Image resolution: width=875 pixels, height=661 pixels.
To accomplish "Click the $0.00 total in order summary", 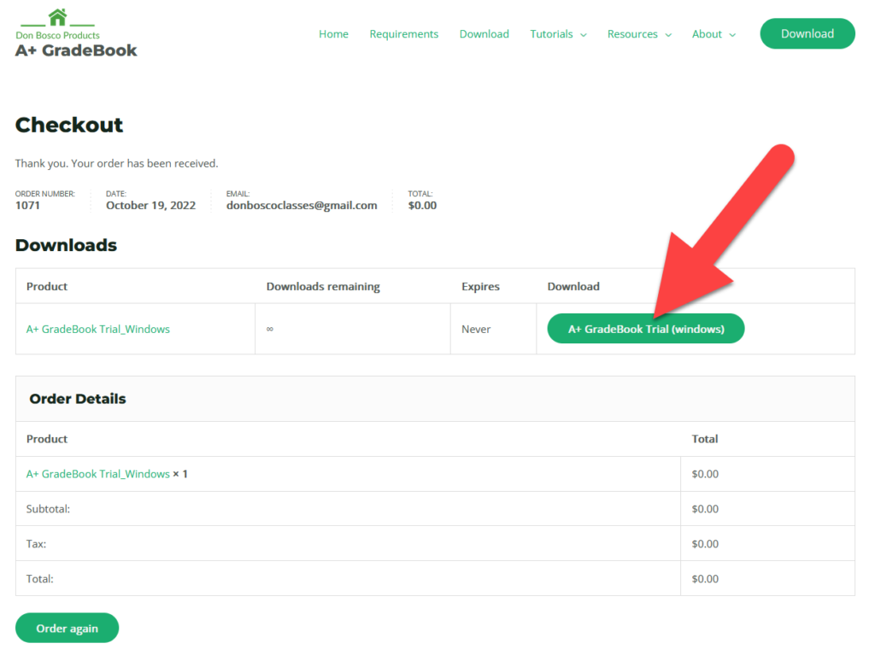I will (422, 205).
